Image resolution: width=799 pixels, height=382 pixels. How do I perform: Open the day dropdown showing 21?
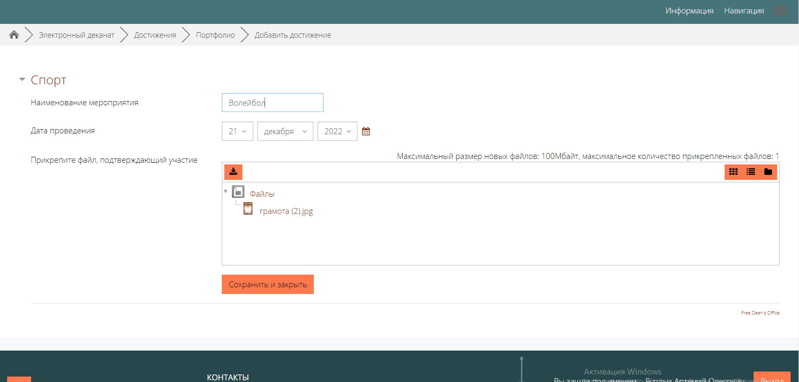click(237, 131)
